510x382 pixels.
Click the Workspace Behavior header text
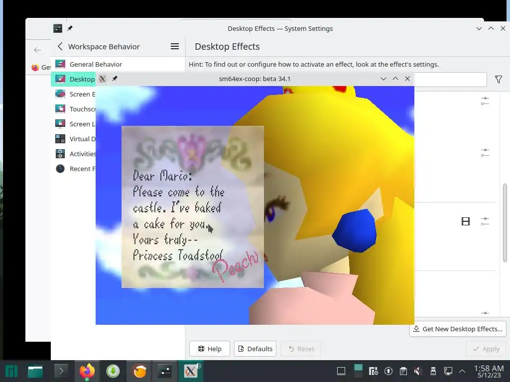[104, 46]
